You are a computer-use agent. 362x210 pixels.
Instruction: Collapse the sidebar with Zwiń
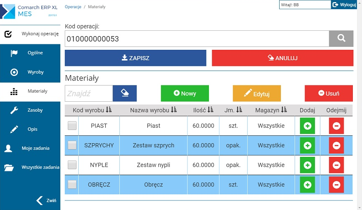coord(47,200)
